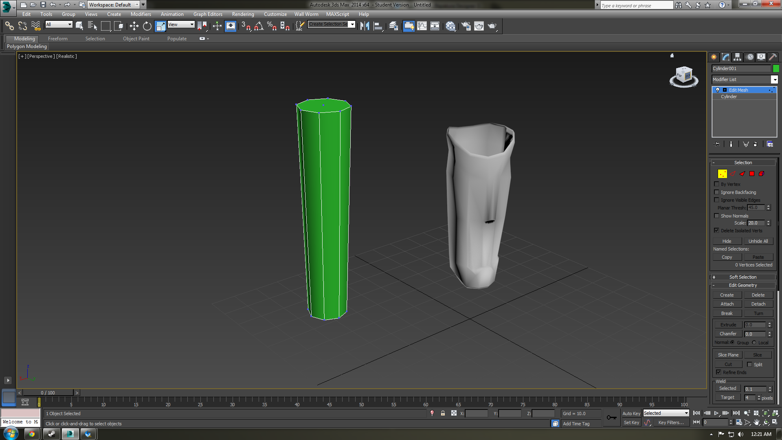Switch to Object Paint ribbon tab
Image resolution: width=782 pixels, height=440 pixels.
point(136,39)
